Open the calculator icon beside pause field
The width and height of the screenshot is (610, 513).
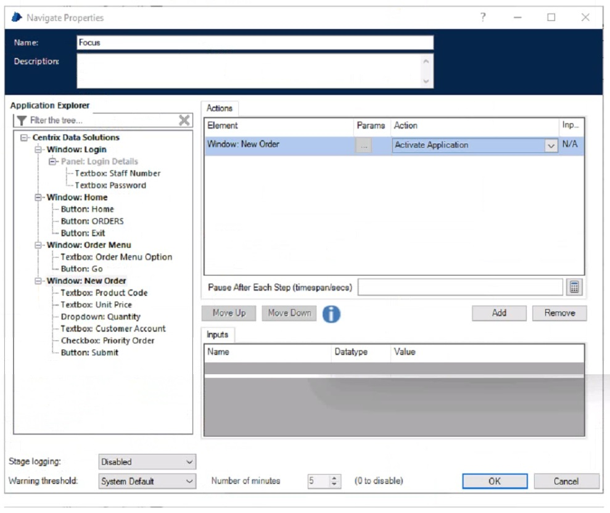pyautogui.click(x=574, y=287)
